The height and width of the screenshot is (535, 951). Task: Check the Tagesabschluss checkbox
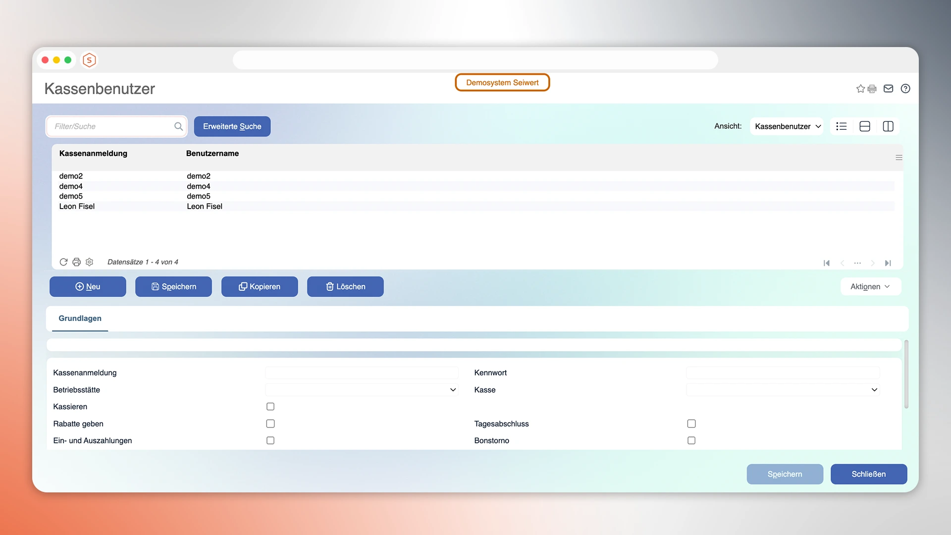[691, 424]
